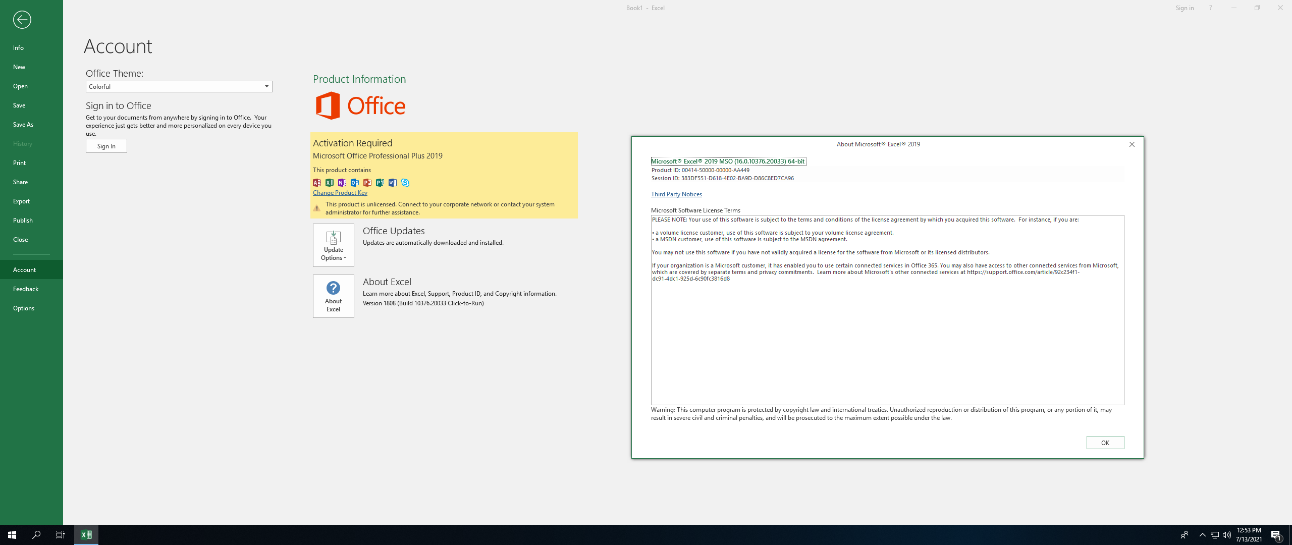Image resolution: width=1292 pixels, height=545 pixels.
Task: Click the People icon in system tray
Action: [x=1185, y=535]
